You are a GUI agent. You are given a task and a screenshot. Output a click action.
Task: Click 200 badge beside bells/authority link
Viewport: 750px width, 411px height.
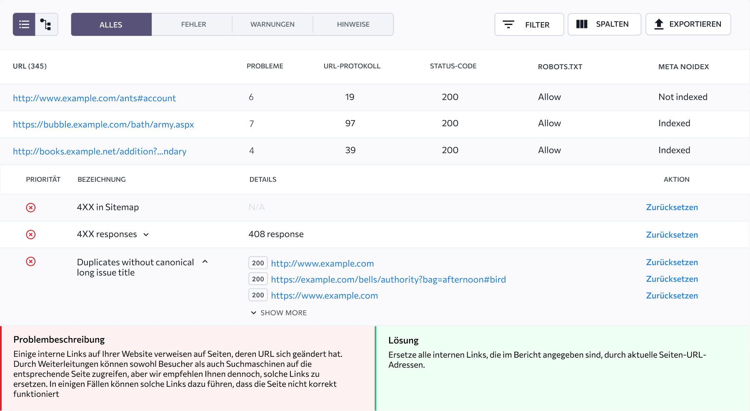click(x=258, y=279)
